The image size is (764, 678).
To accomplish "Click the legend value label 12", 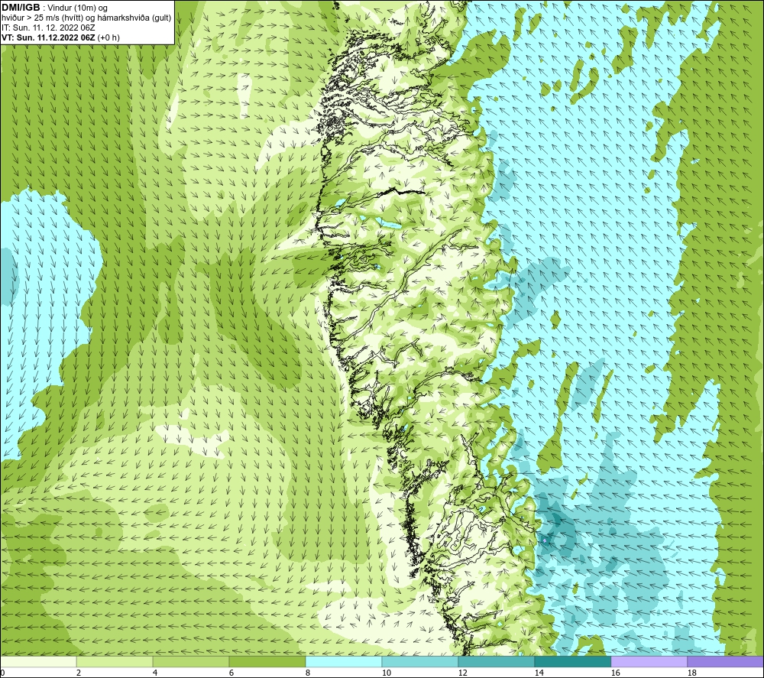I will [x=462, y=673].
